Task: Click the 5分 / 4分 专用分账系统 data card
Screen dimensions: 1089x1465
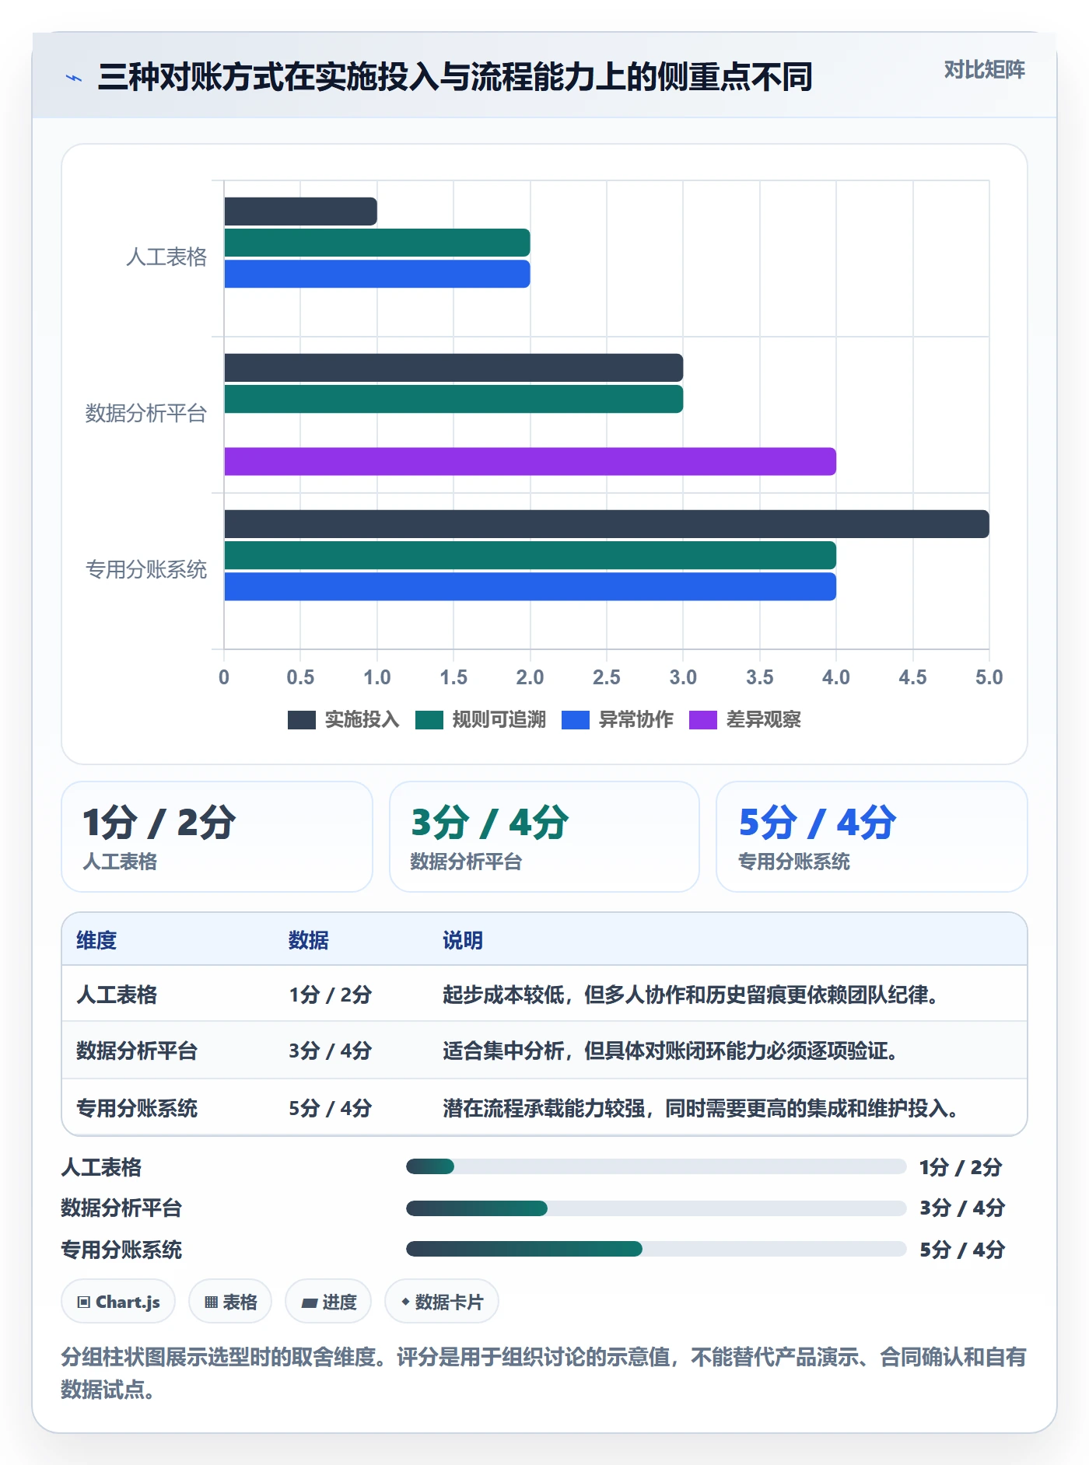Action: tap(872, 837)
